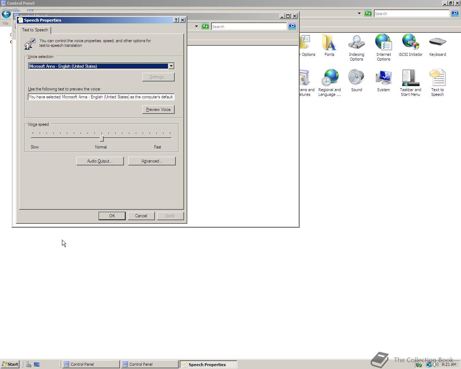The image size is (461, 369).
Task: Open Taskbar and Start Menu icon
Action: [x=410, y=83]
